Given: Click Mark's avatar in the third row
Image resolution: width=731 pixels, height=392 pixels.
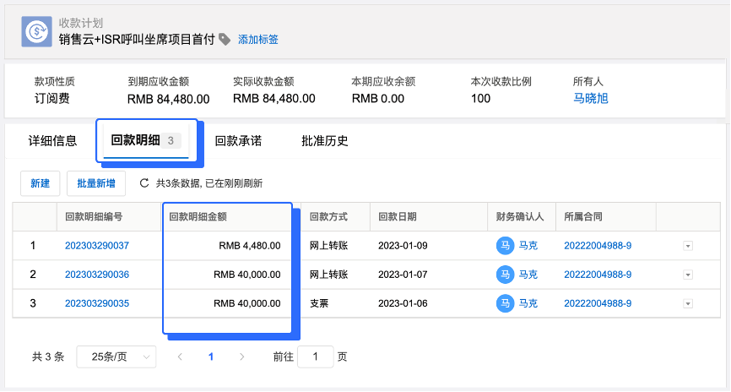Looking at the screenshot, I should tap(505, 302).
